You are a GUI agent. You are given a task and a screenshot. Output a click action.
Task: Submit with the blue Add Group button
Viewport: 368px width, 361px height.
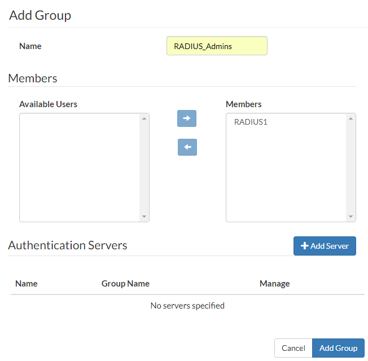pos(338,348)
